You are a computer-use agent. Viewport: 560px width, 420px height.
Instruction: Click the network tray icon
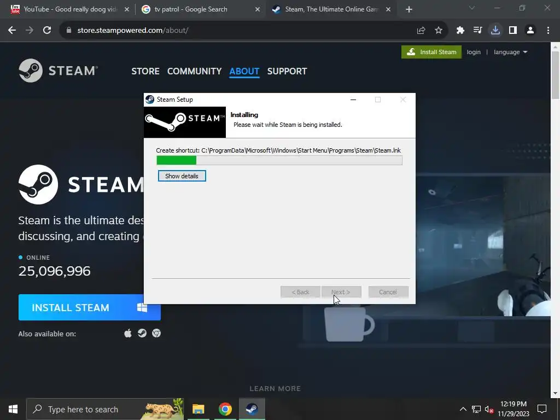476,409
